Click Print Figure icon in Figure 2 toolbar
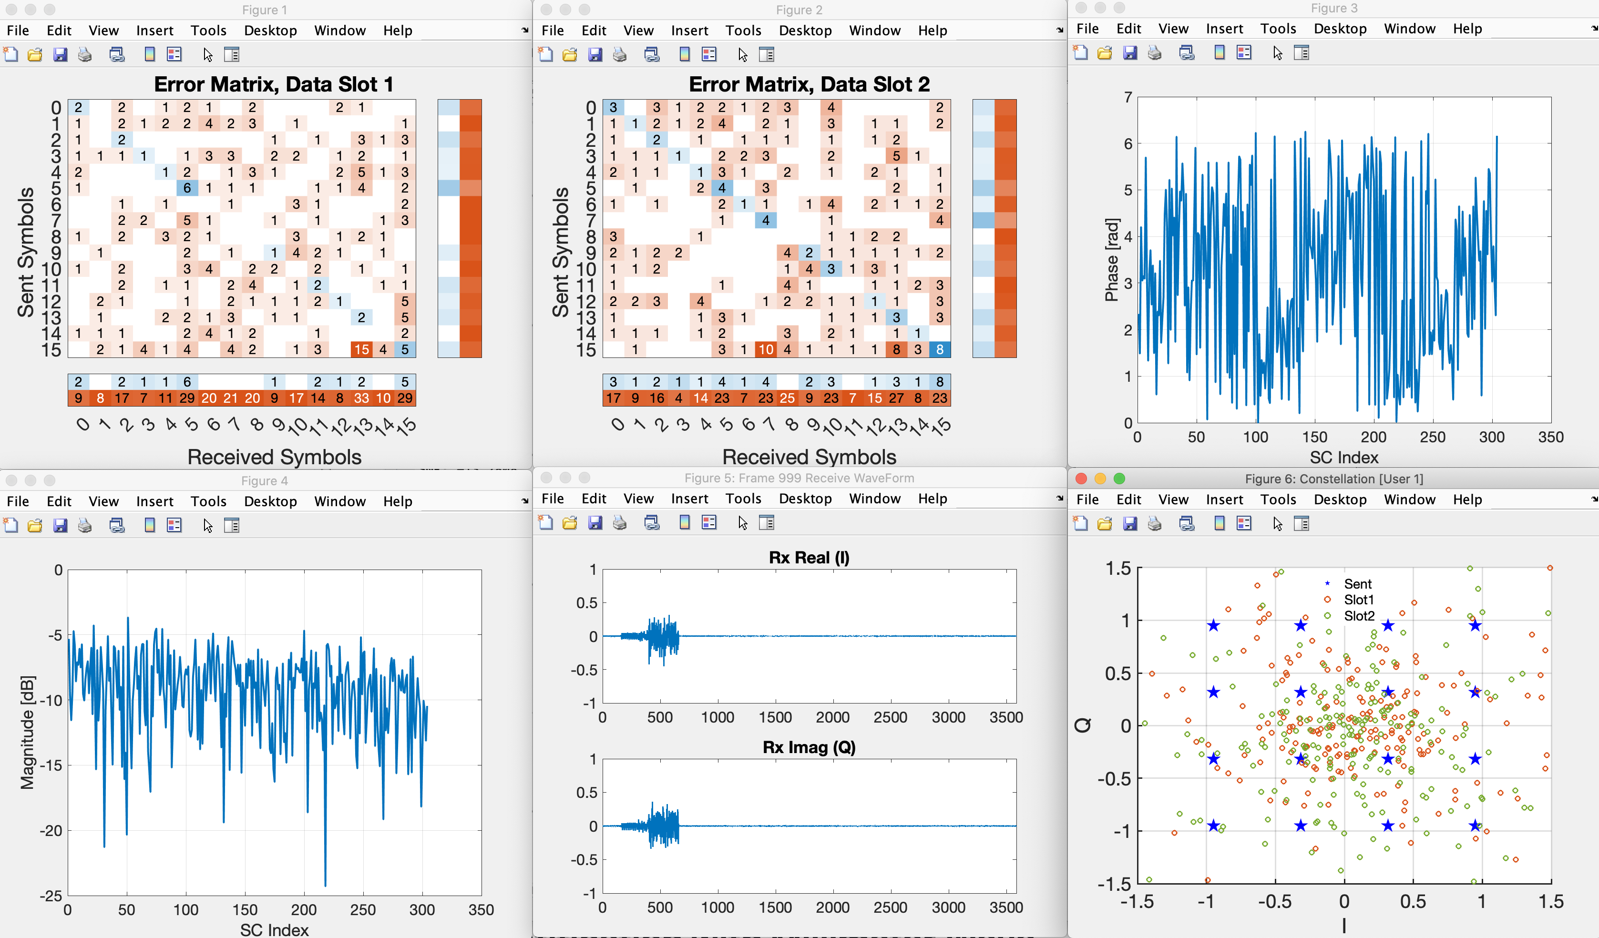The image size is (1599, 938). click(619, 54)
